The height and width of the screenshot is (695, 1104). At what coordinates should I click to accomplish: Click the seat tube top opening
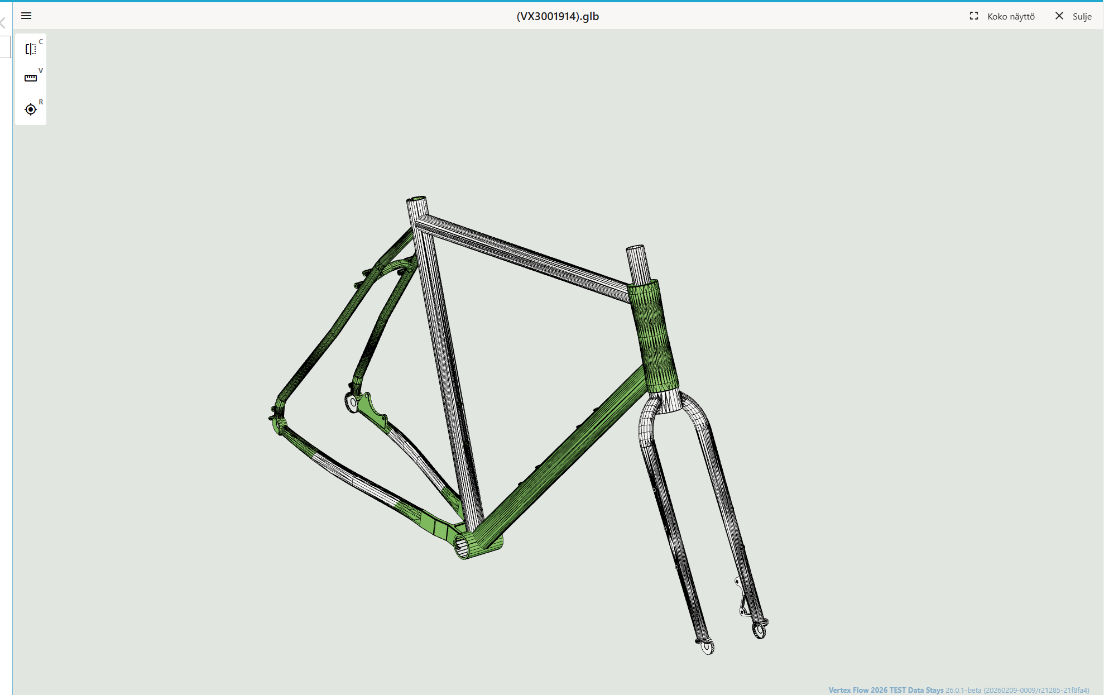pyautogui.click(x=417, y=199)
